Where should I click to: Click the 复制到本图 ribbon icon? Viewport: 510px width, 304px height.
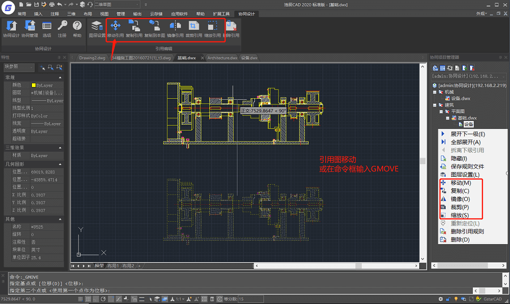click(x=154, y=25)
